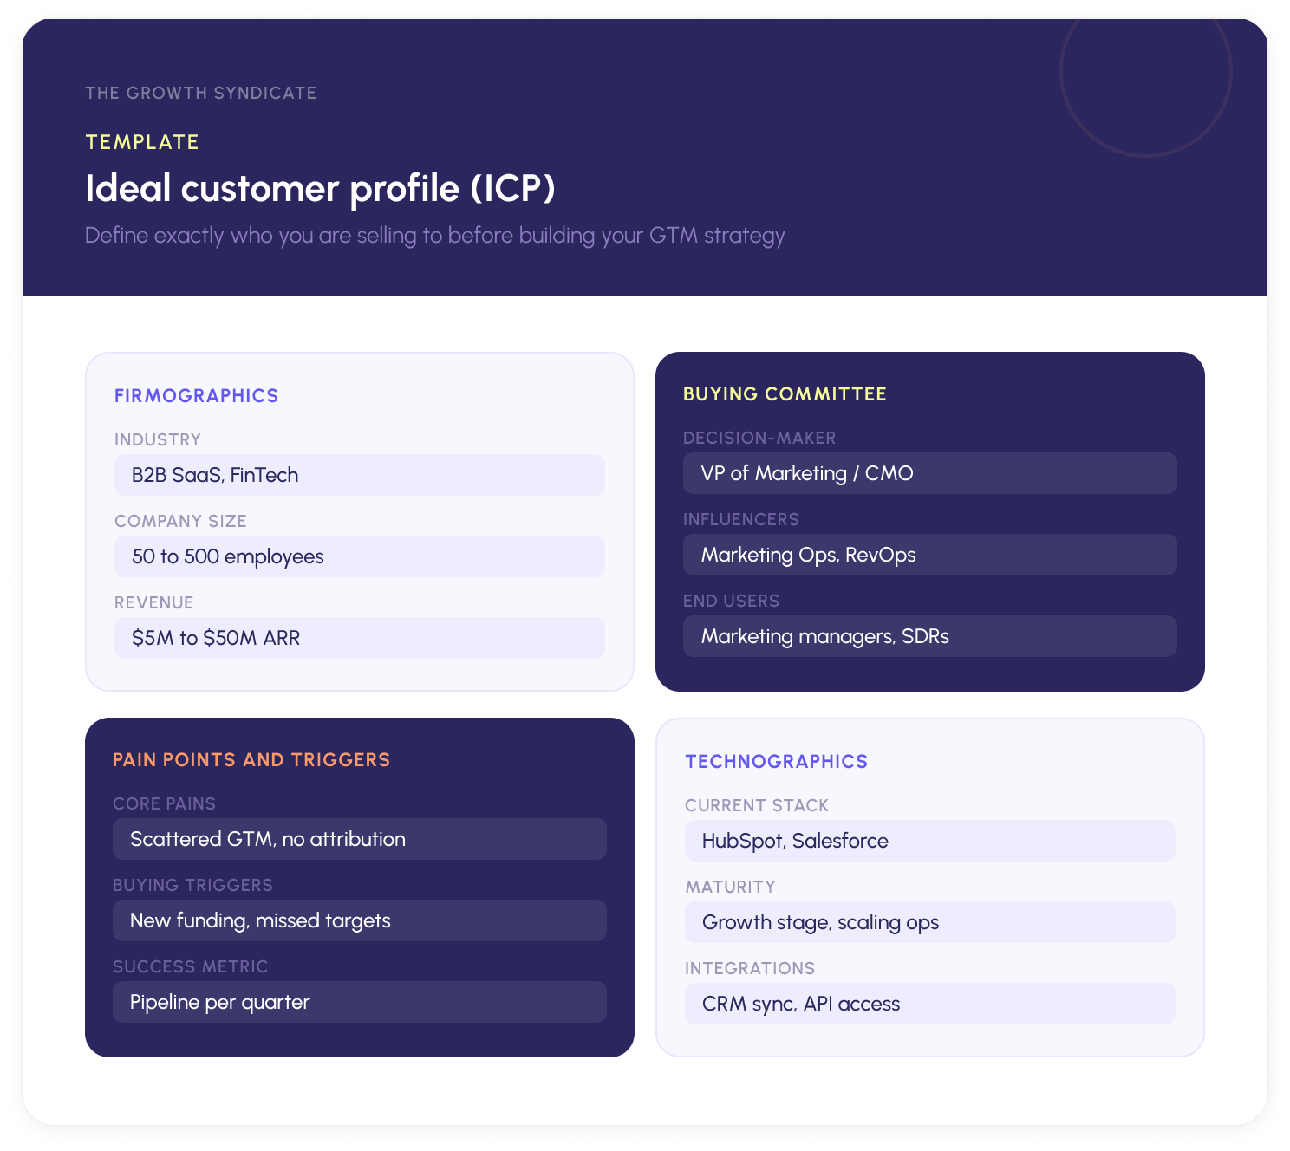Screen dimensions: 1290x1151
Task: Click the Decision-Maker field showing VP of Marketing / CMO
Action: [929, 473]
